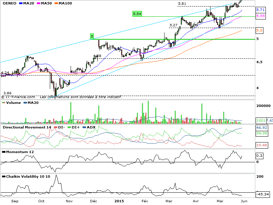273x205 pixels.
Task: Click the 5.81 level annotation
Action: click(x=182, y=3)
